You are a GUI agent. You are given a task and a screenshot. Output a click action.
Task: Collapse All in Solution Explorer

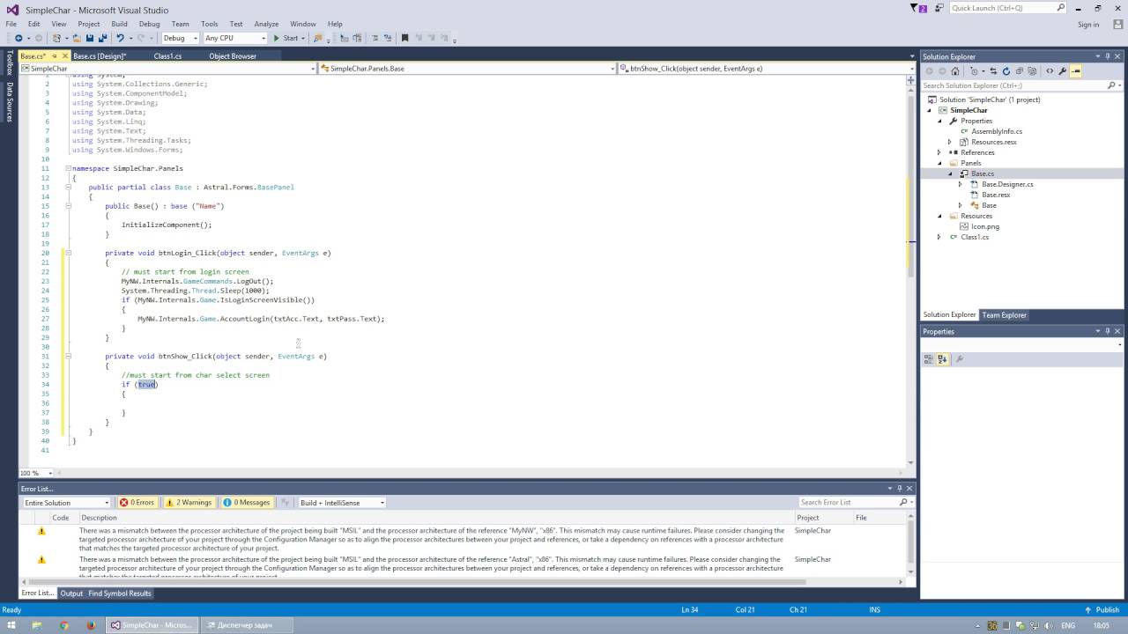coord(1019,71)
